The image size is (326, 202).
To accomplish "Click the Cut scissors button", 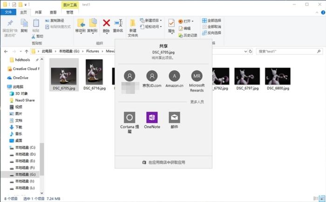I will pyautogui.click(x=37, y=36).
